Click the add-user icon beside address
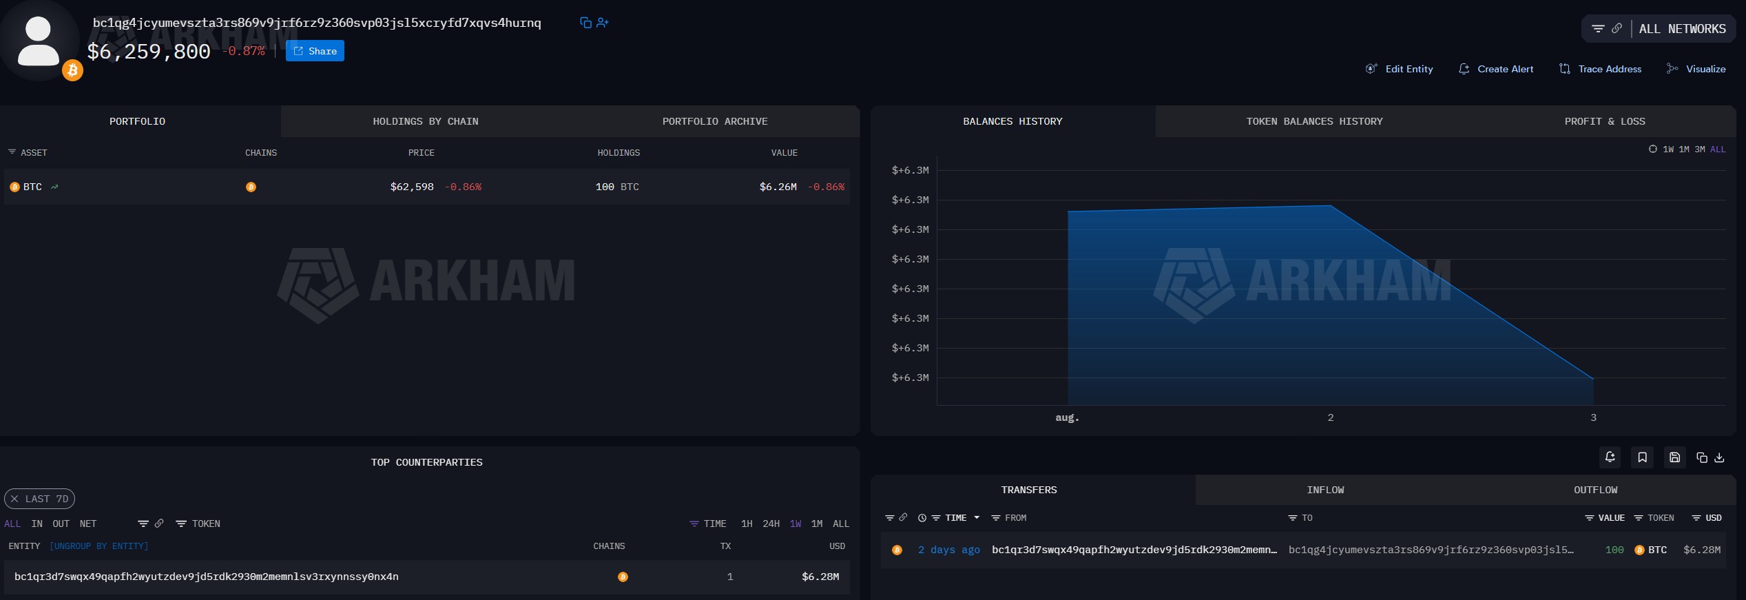The image size is (1746, 600). click(x=603, y=23)
